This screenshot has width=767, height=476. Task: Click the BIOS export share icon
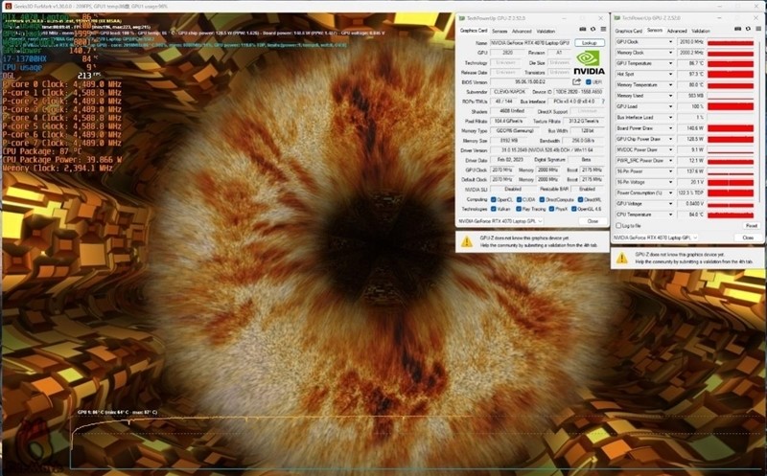click(577, 82)
